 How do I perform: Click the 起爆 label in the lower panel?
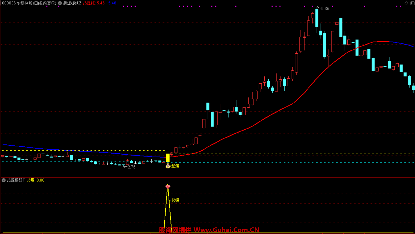pyautogui.click(x=175, y=201)
